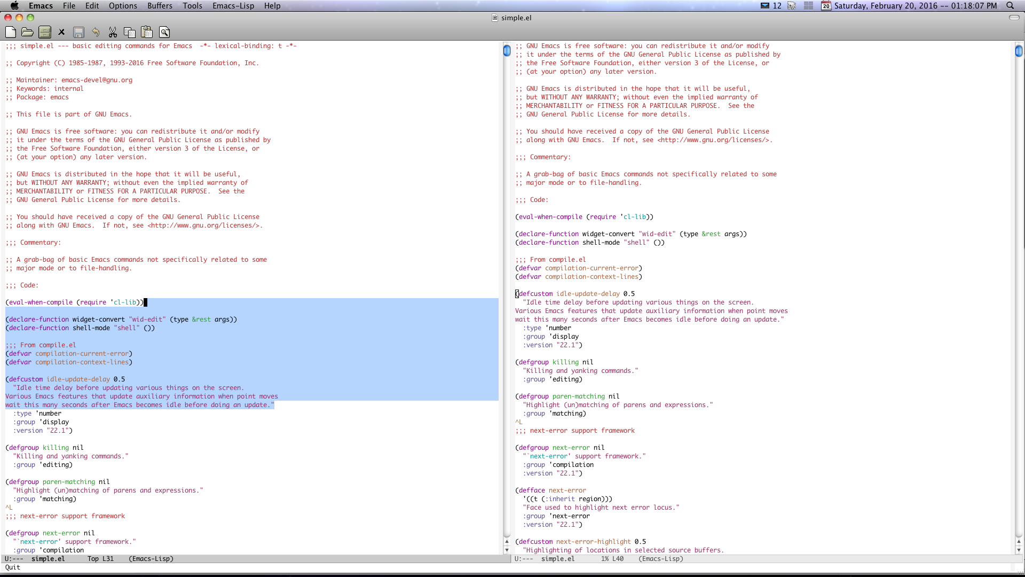Search with the magnifier document icon

pos(164,33)
